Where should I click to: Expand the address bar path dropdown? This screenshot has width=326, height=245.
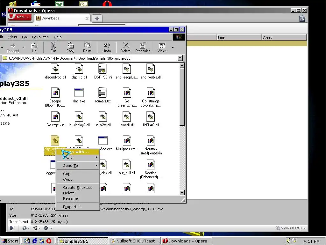click(x=180, y=58)
